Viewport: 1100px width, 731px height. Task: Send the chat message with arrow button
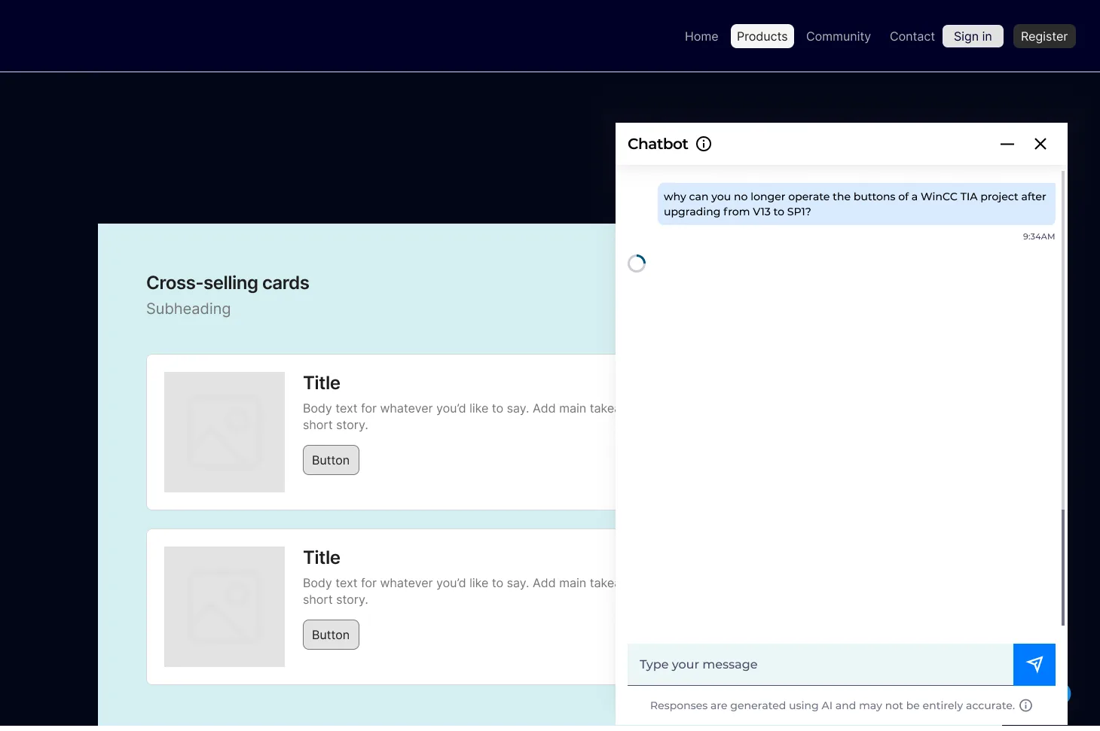pyautogui.click(x=1034, y=664)
